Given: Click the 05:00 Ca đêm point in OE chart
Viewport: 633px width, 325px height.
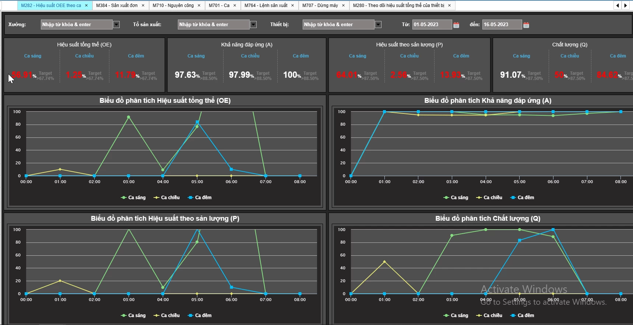Looking at the screenshot, I should coord(197,122).
